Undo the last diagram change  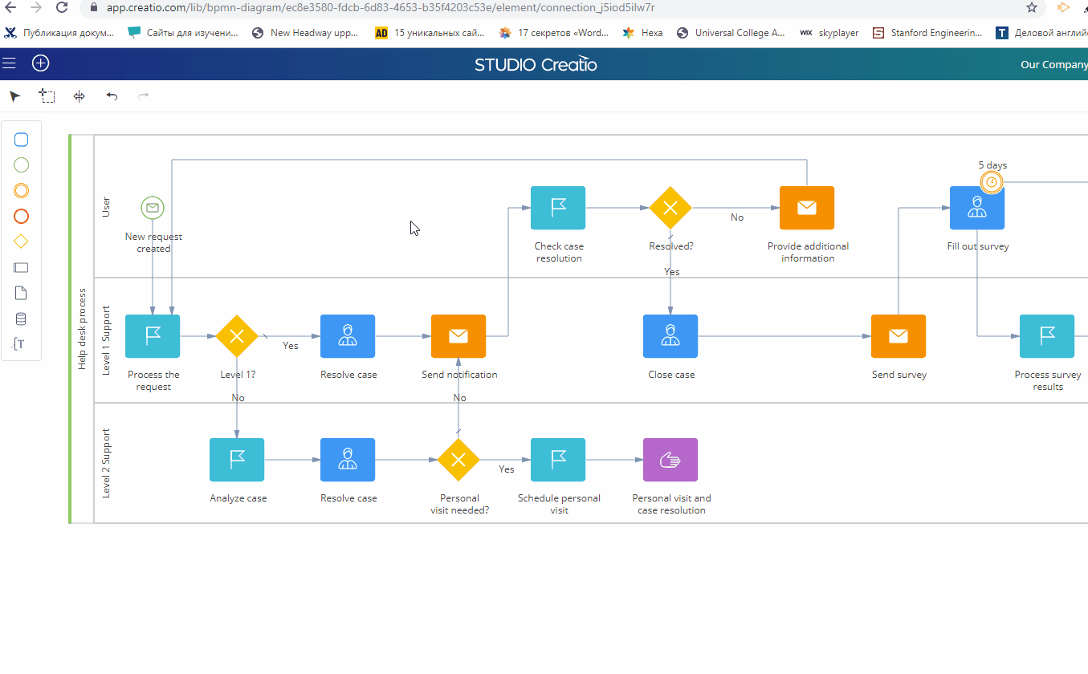click(x=112, y=96)
